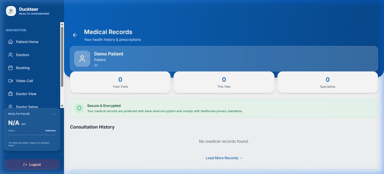Click the Medical Records heading
Screen dimensions: 384x174
pyautogui.click(x=108, y=32)
